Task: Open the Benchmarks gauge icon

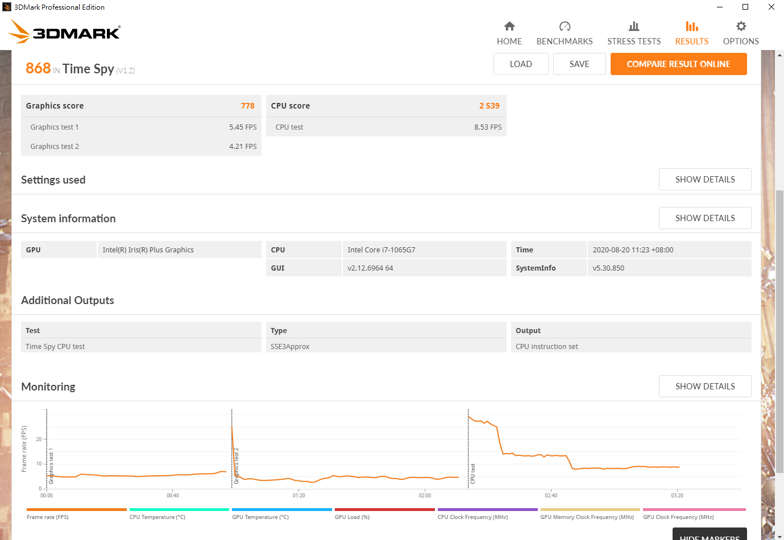Action: coord(565,26)
